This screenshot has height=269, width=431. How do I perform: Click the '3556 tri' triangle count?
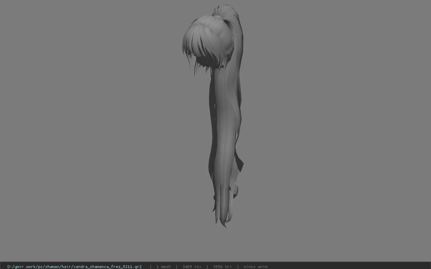[222, 267]
